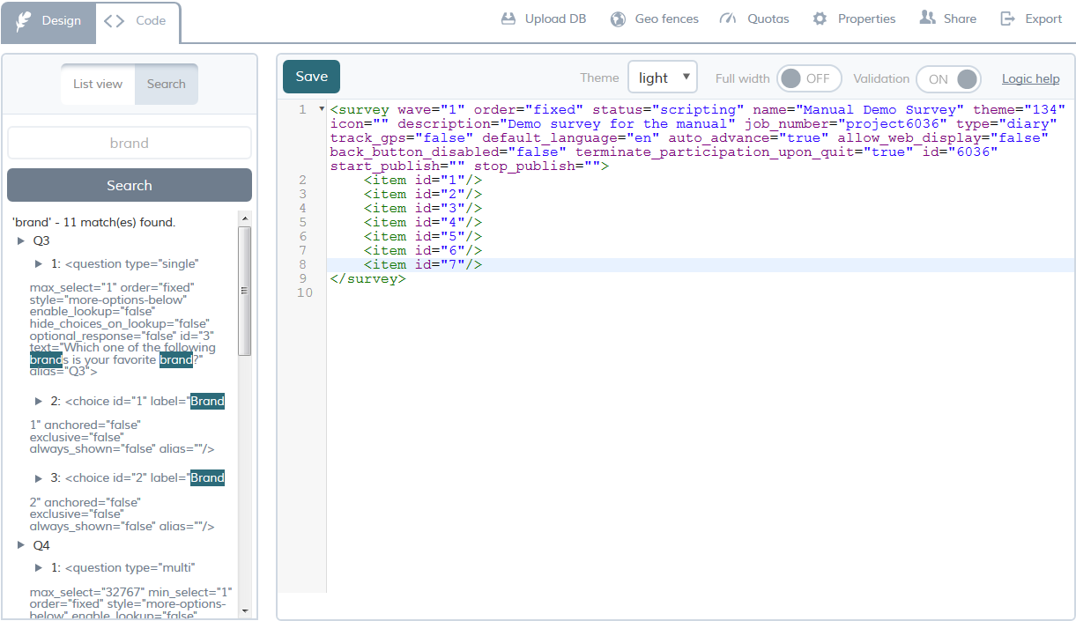
Task: Toggle the Full width switch
Action: pyautogui.click(x=809, y=78)
